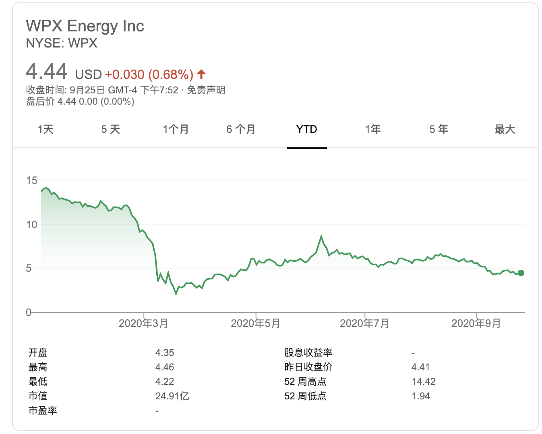Open the 免责声明 disclaimer link
Image resolution: width=542 pixels, height=434 pixels.
click(206, 90)
